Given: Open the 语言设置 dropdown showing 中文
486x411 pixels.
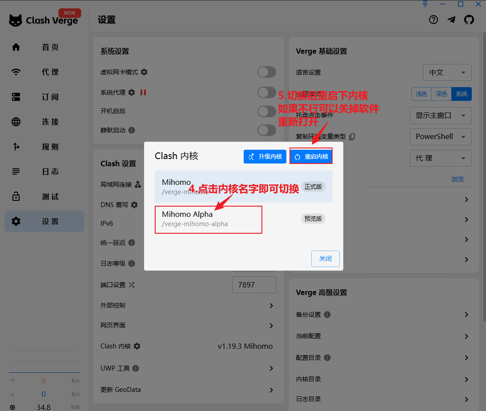Looking at the screenshot, I should pos(447,72).
